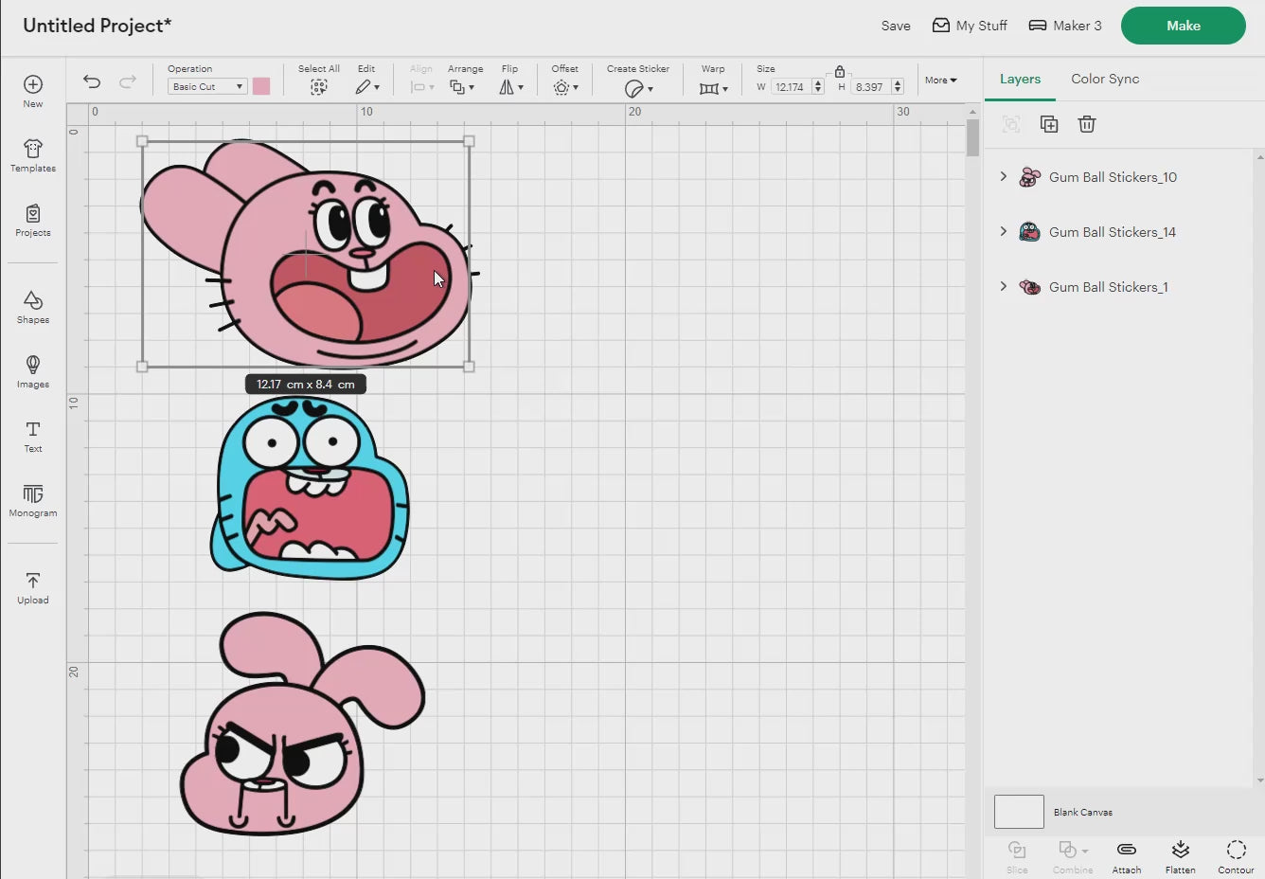Click the canvas vertical scrollbar
This screenshot has width=1265, height=879.
(x=972, y=138)
